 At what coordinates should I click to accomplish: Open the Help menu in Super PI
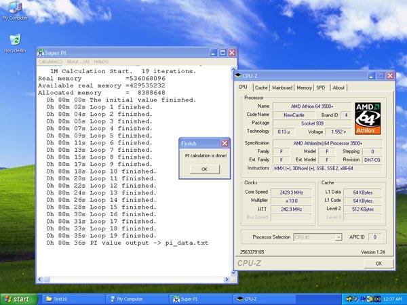[x=101, y=62]
